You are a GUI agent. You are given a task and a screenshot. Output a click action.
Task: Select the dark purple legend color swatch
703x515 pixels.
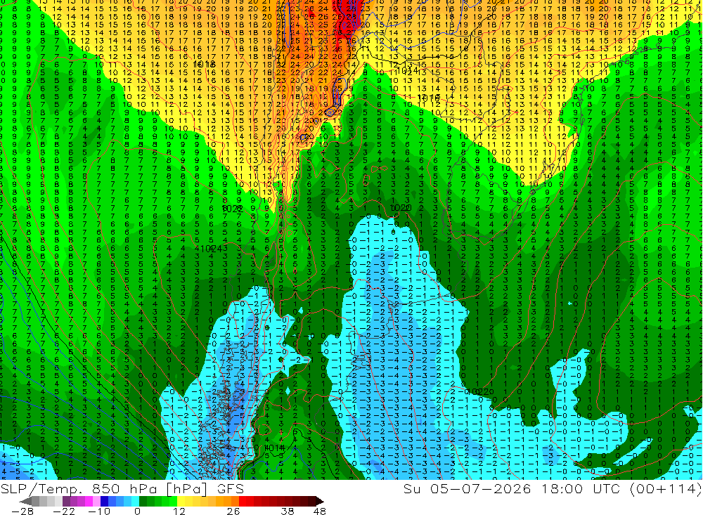coord(66,501)
